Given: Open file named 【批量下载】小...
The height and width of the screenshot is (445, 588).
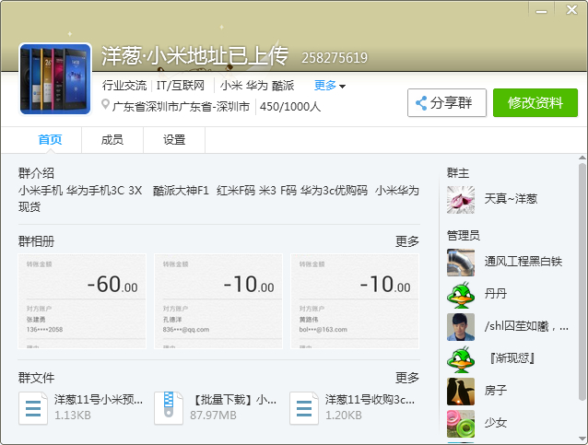Looking at the screenshot, I should 233,400.
